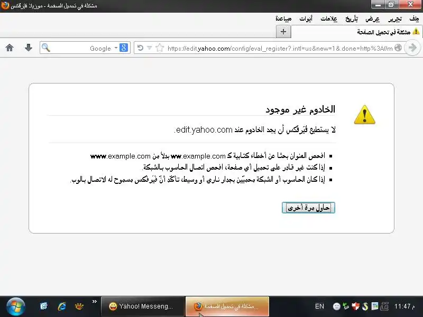Switch to Yahoo! Messenger taskbar button
The width and height of the screenshot is (423, 317).
pyautogui.click(x=143, y=306)
